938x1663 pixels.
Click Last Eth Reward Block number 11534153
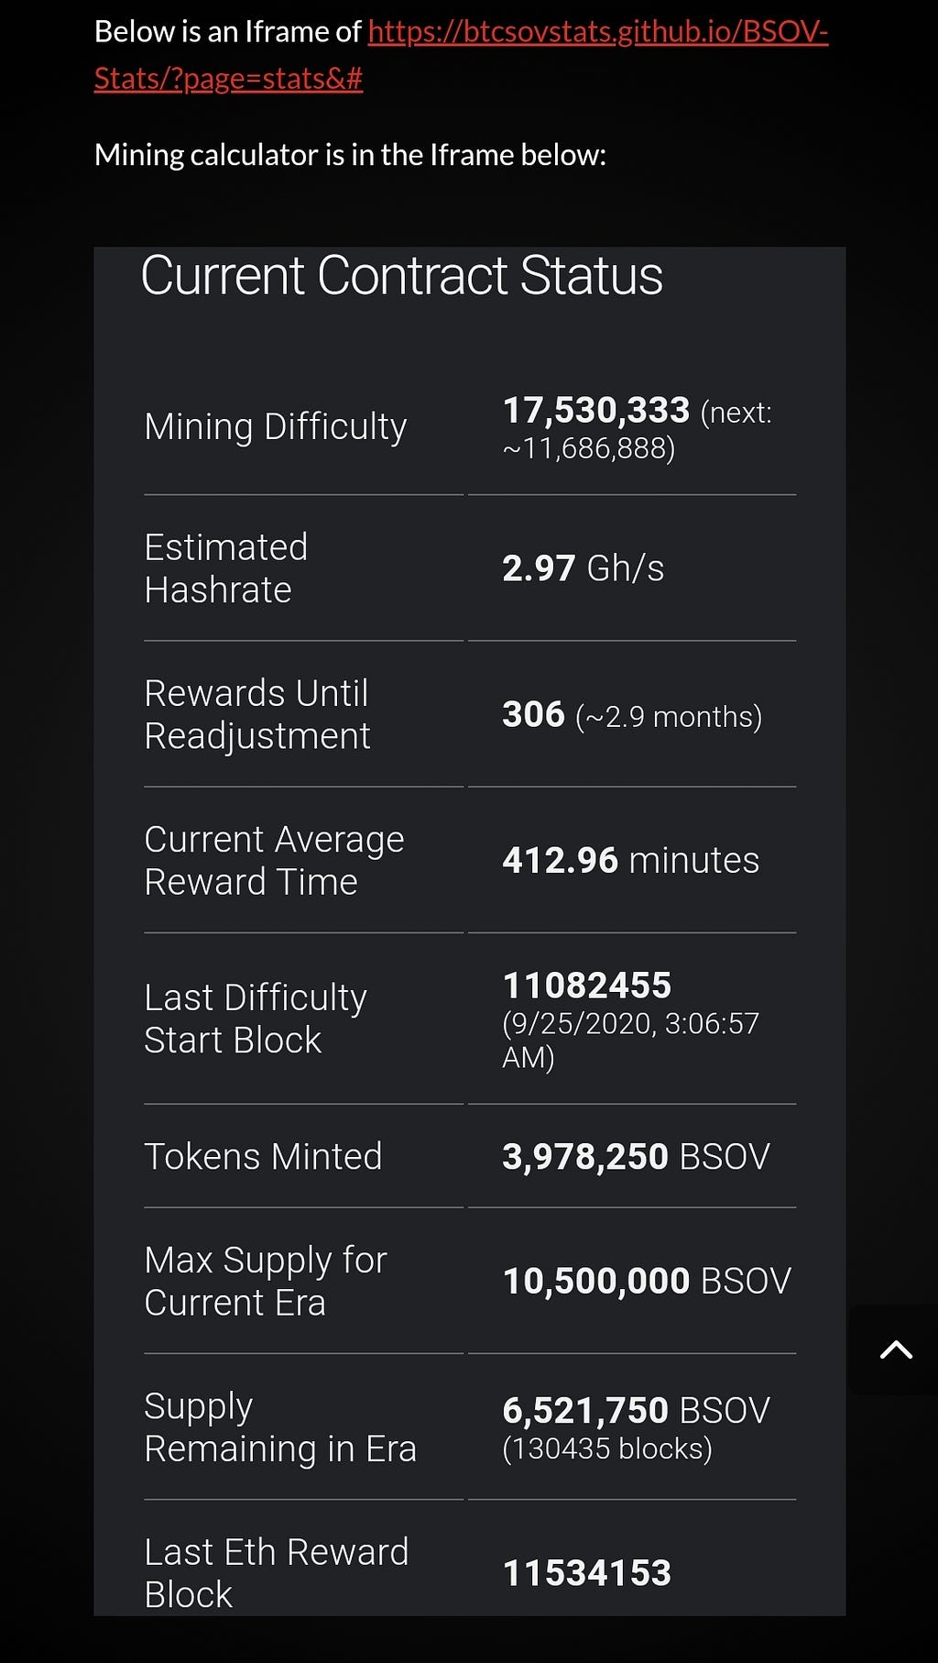587,1573
